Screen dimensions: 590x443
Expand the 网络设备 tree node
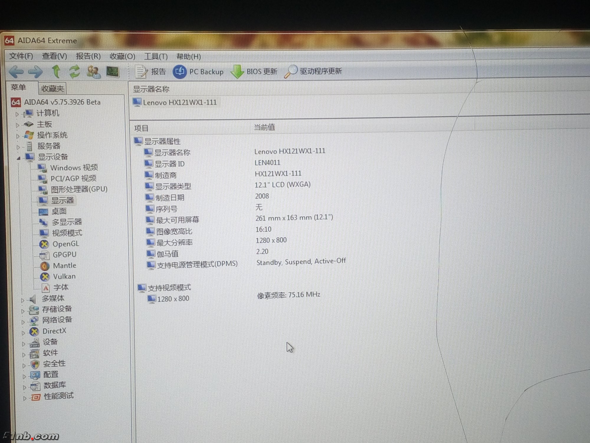pyautogui.click(x=23, y=322)
